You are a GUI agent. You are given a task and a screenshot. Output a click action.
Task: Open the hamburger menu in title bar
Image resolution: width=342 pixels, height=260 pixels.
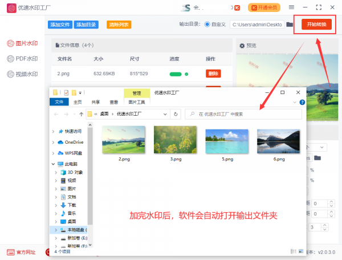pyautogui.click(x=291, y=7)
